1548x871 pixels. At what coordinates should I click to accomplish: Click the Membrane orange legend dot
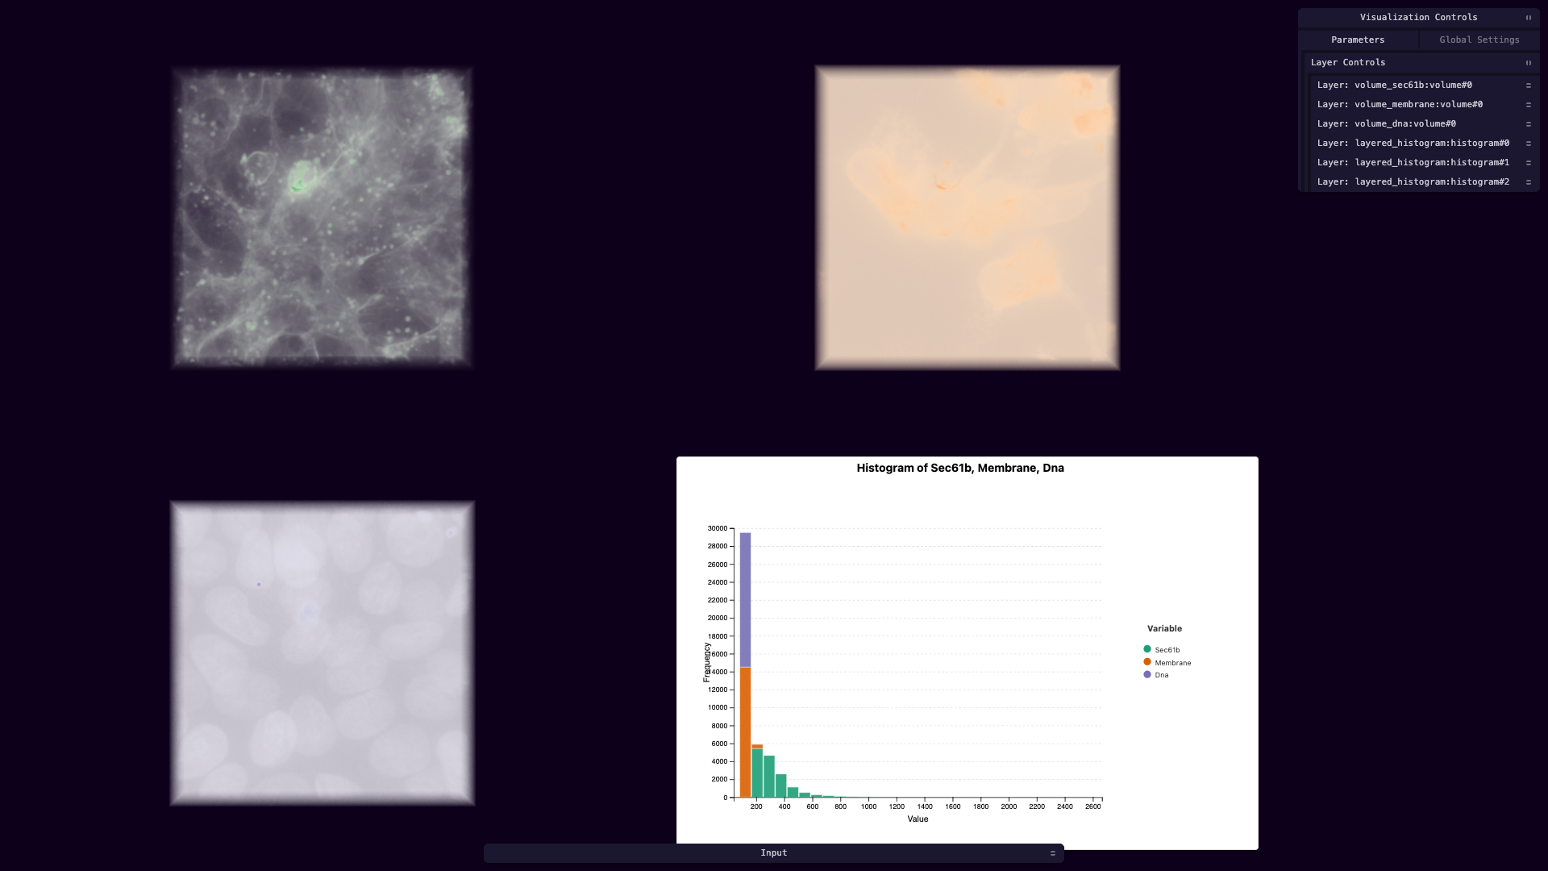click(1147, 662)
